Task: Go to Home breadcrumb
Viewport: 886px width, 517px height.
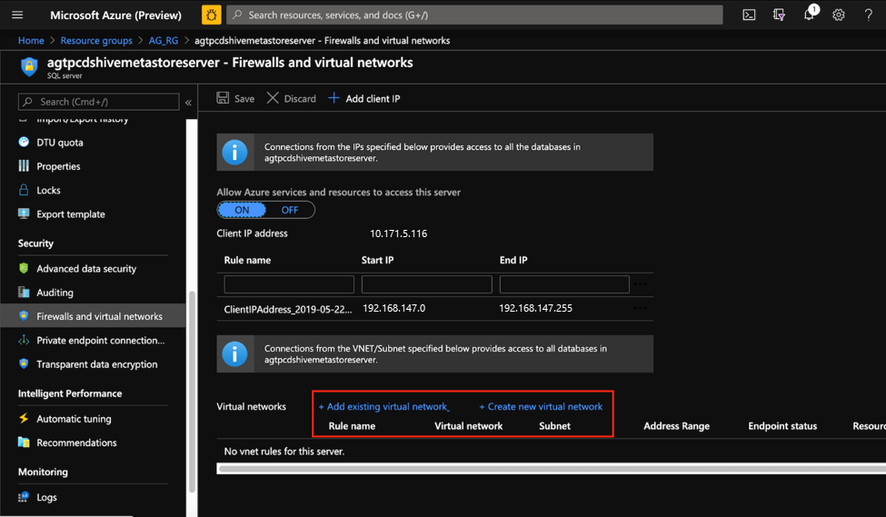Action: click(31, 40)
